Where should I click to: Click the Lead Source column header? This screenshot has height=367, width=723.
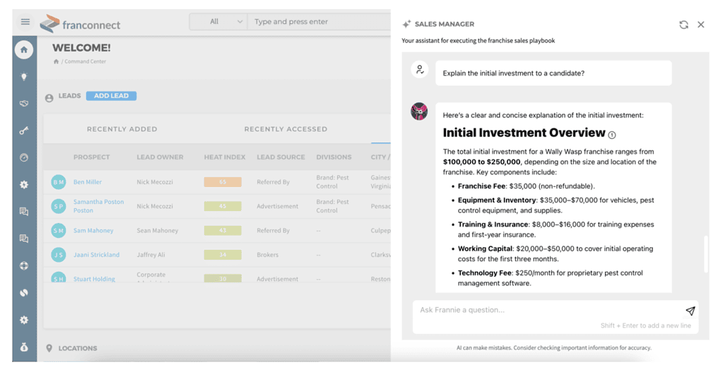[x=281, y=157]
